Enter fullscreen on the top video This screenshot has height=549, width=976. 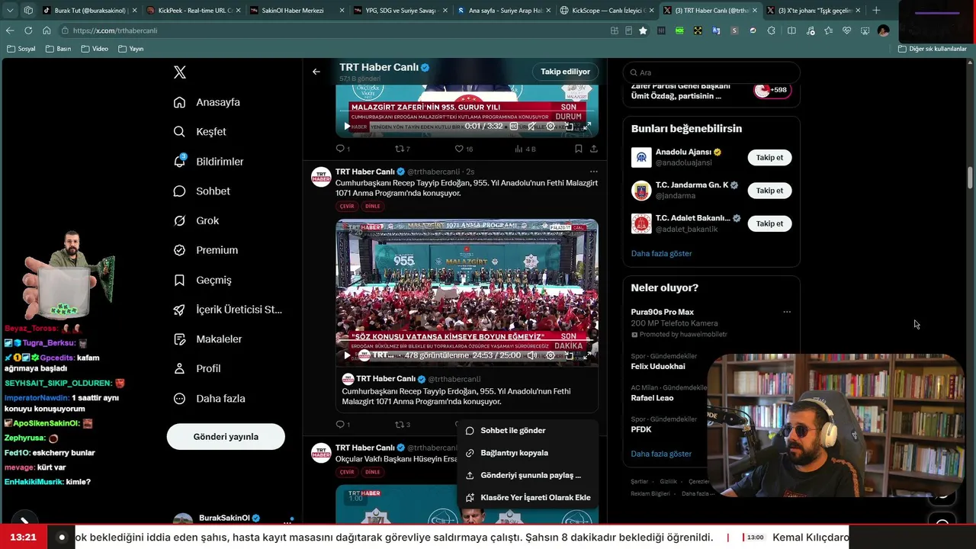point(587,127)
